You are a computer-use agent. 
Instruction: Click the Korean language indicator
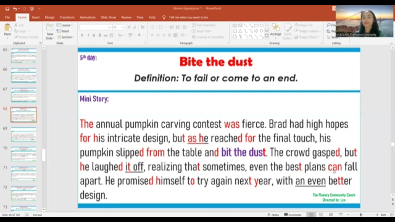tap(37, 215)
